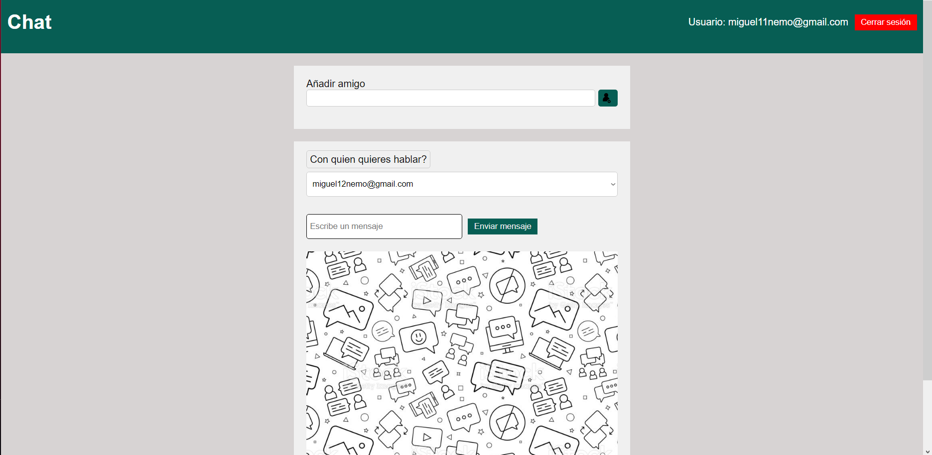
Task: Choose miguel12nemo@gmail.com from the contact list
Action: click(461, 184)
